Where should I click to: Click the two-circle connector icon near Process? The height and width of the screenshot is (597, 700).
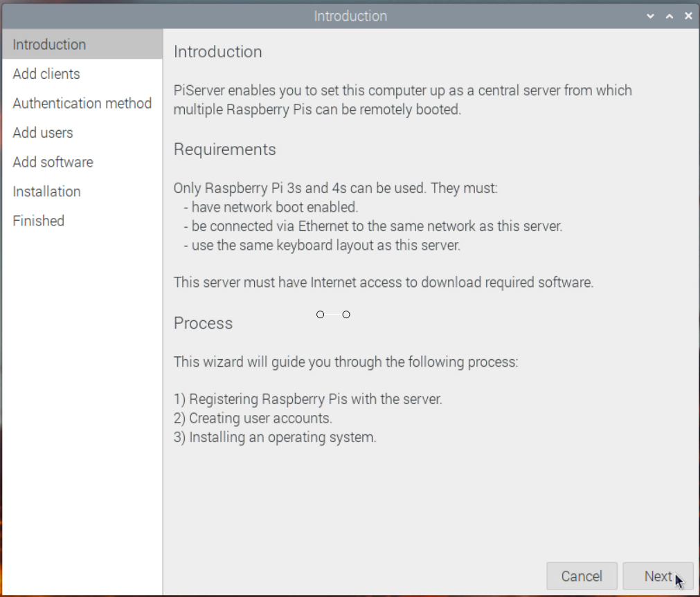coord(333,315)
